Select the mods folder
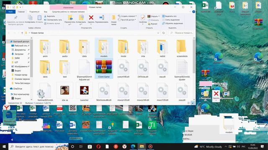 click(123, 48)
